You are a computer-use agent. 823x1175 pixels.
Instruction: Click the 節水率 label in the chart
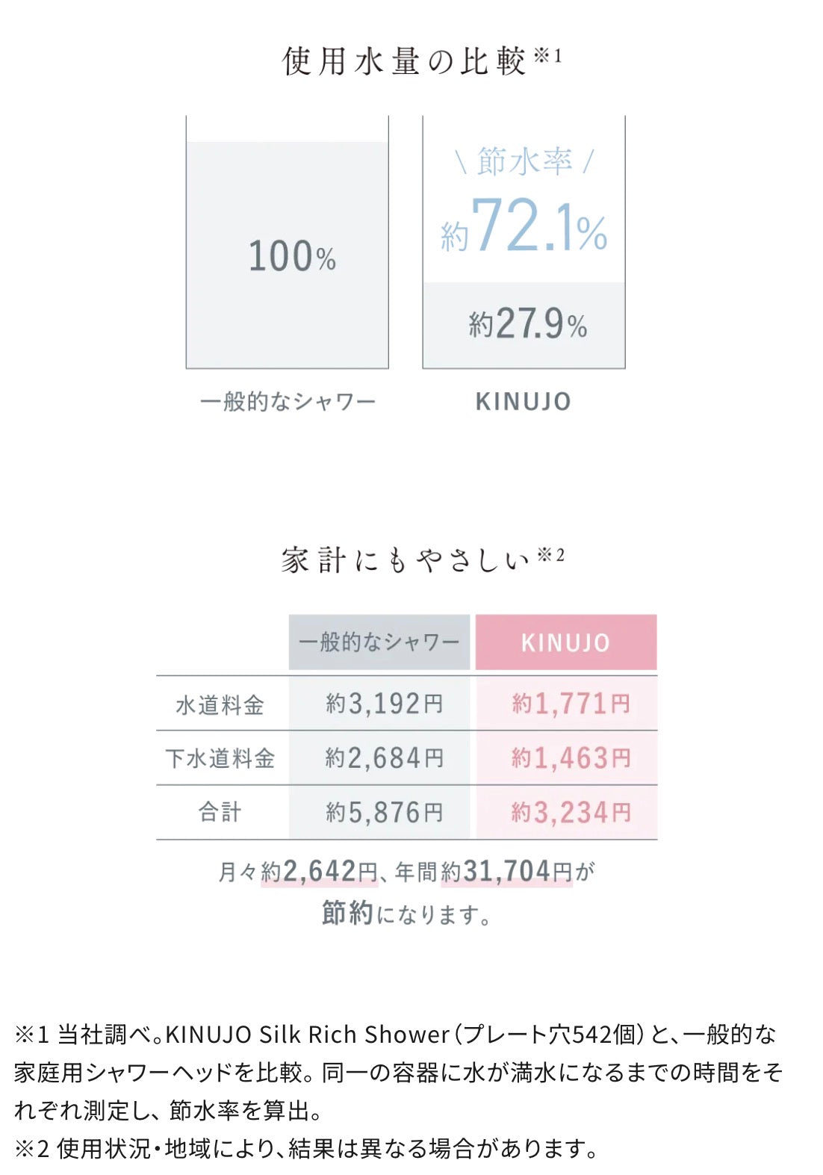pos(524,161)
